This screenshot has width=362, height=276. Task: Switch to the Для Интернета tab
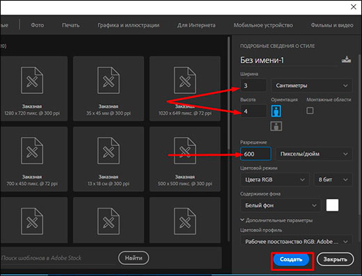196,25
